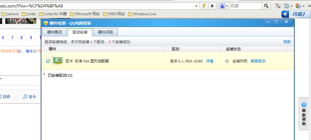Viewport: 311px width, 140px height.
Task: Click the notepad pen toolbar icon
Action: [x=278, y=6]
